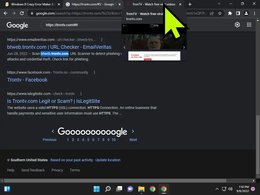Viewport: 260px width, 195px height.
Task: Open Task View on the taskbar
Action: coord(119,189)
